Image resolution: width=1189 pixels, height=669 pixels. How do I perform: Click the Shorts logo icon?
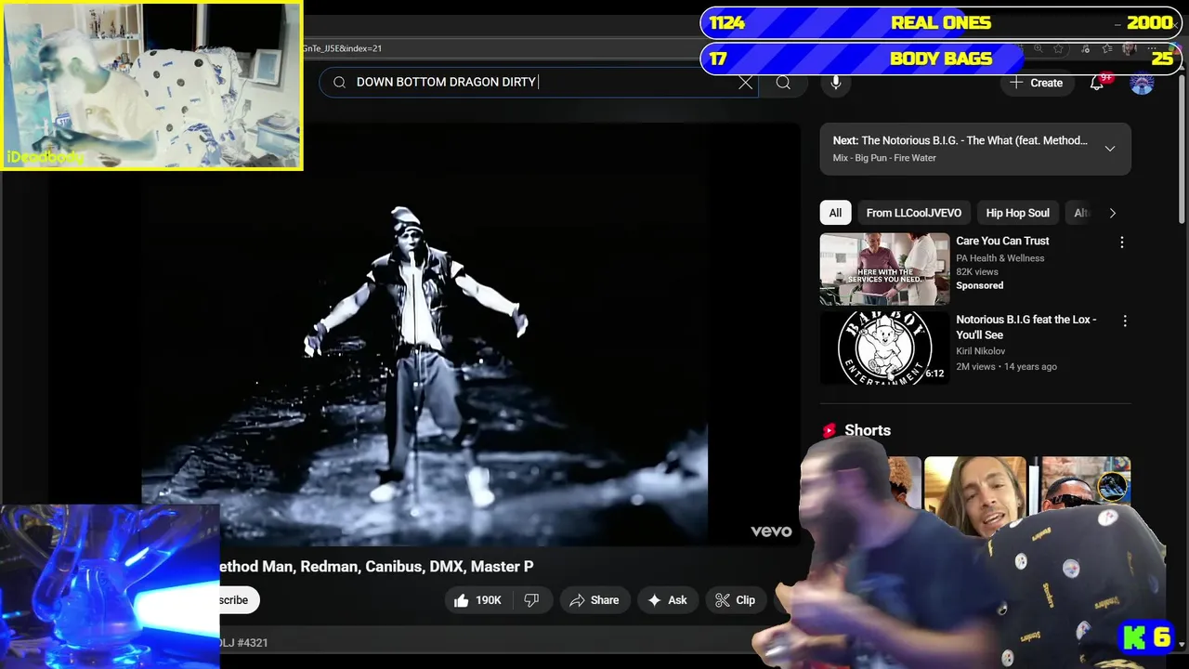829,430
